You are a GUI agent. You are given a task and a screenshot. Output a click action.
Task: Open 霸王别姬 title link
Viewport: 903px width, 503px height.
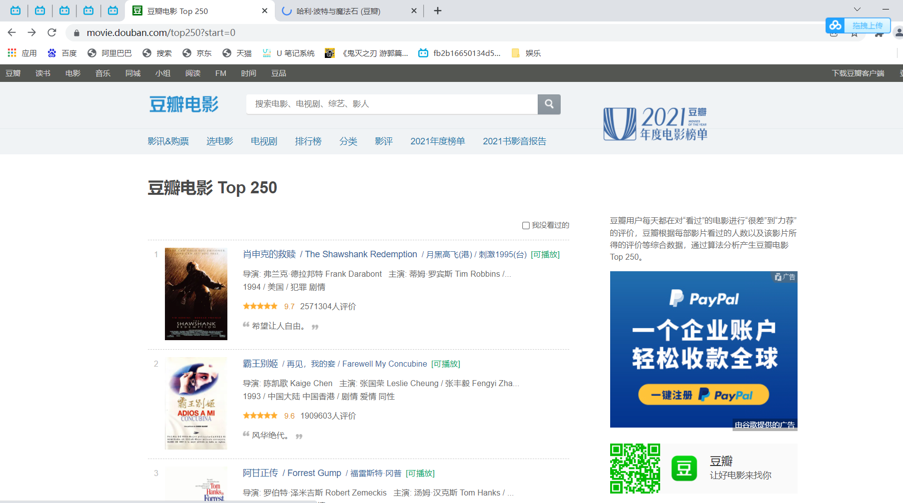point(260,364)
